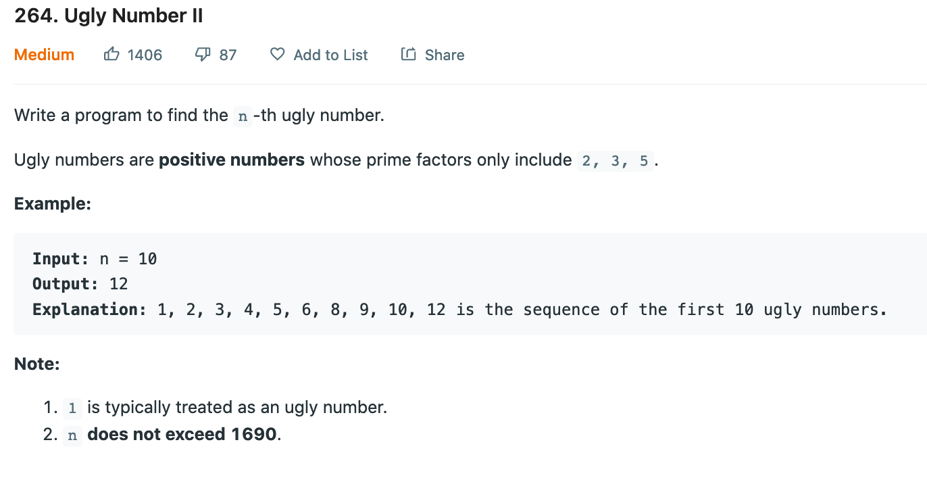Click the problem title 264. Ugly Number II
This screenshot has width=927, height=480.
[x=109, y=16]
